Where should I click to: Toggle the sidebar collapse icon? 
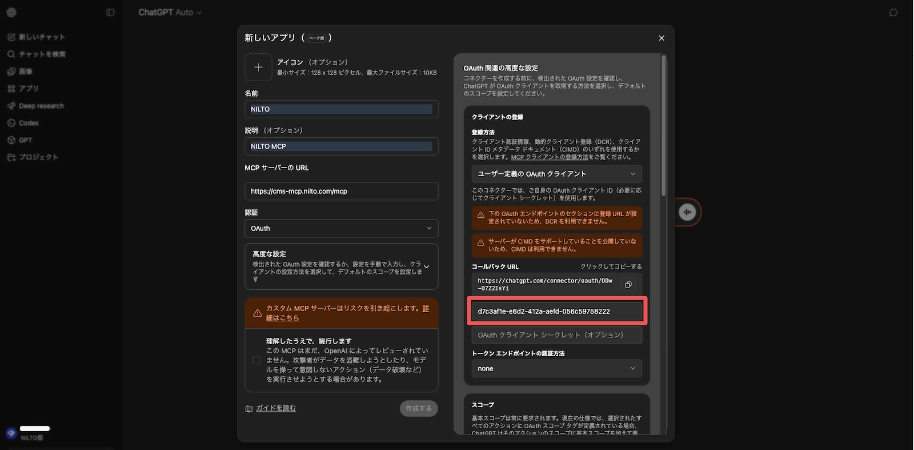coord(110,13)
